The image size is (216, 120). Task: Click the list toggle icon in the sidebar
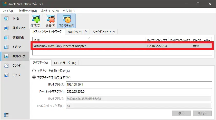point(6,115)
